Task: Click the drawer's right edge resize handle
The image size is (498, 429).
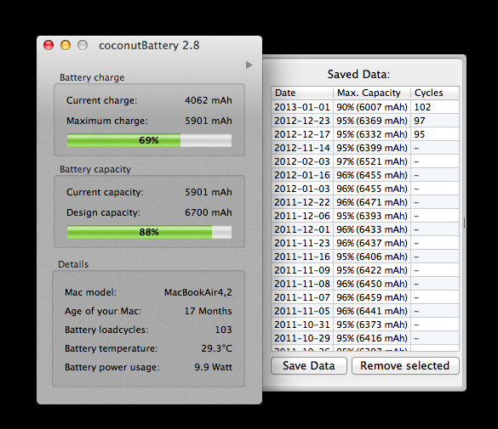Action: pyautogui.click(x=464, y=223)
